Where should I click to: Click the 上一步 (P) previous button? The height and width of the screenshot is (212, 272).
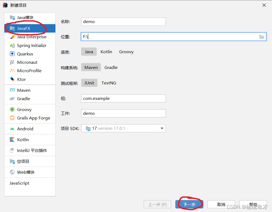(157, 204)
